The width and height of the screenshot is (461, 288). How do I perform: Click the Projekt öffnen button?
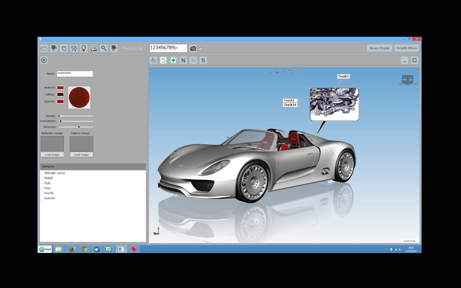tap(407, 48)
